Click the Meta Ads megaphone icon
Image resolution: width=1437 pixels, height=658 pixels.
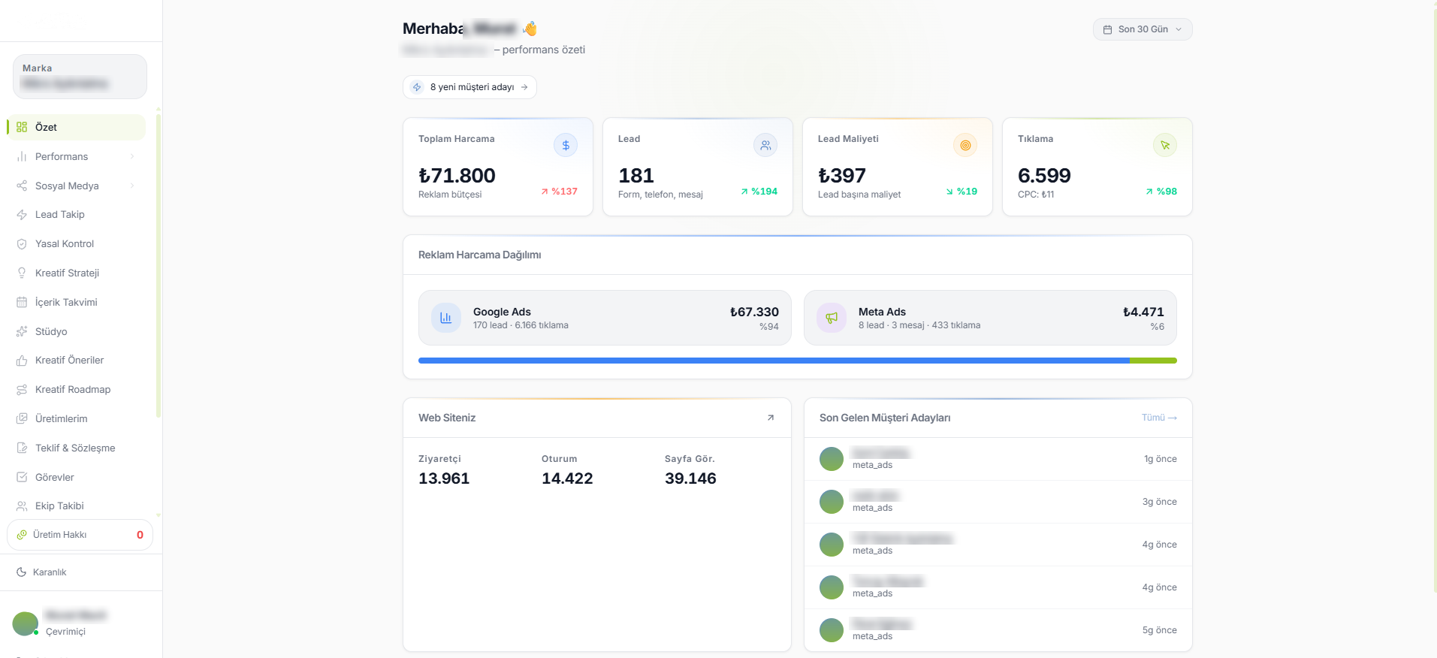(832, 318)
